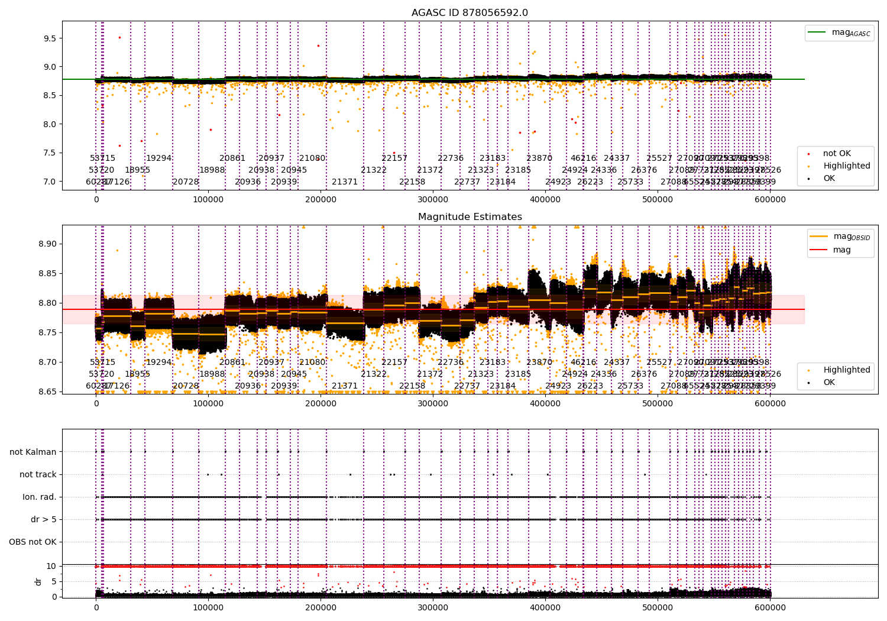Click obsid label 25527 in top plot
The width and height of the screenshot is (887, 621).
coord(659,159)
